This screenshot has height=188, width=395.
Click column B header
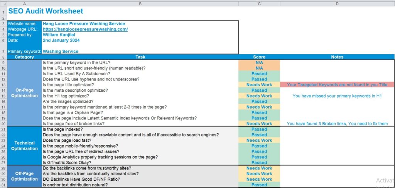click(140, 4)
